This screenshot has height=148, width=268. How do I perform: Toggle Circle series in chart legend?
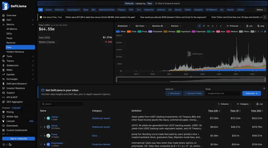[x=132, y=32]
